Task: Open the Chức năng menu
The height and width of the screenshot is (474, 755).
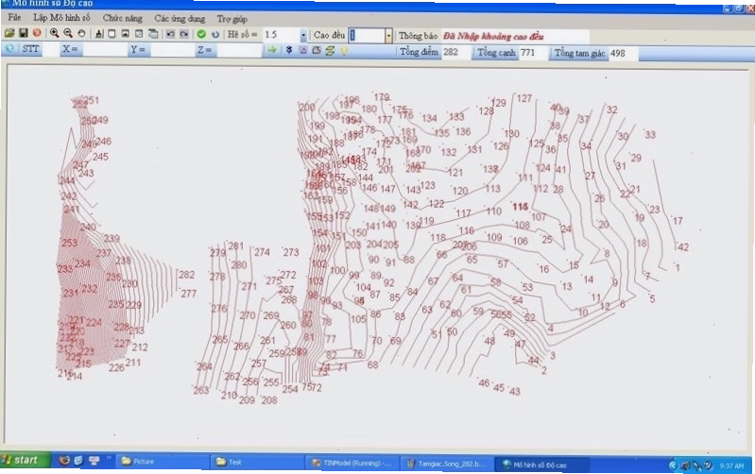Action: (122, 18)
